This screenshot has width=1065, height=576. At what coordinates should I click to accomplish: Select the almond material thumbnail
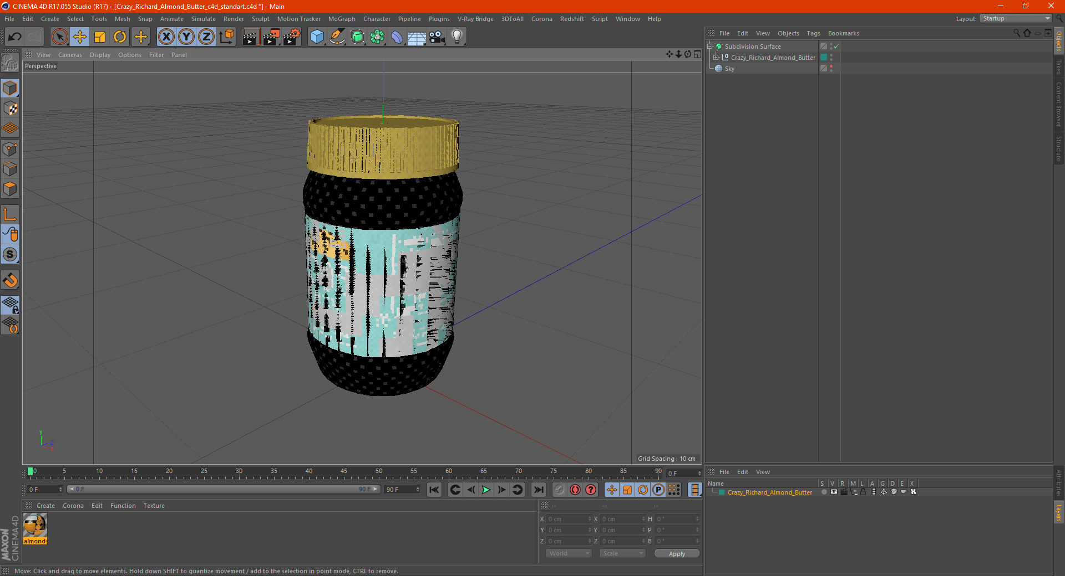coord(35,525)
